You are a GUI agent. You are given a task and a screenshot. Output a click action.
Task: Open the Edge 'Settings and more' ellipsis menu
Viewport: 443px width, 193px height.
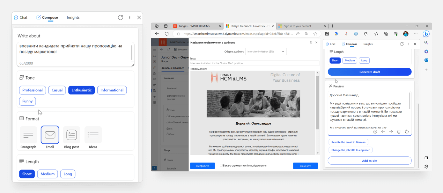416,34
